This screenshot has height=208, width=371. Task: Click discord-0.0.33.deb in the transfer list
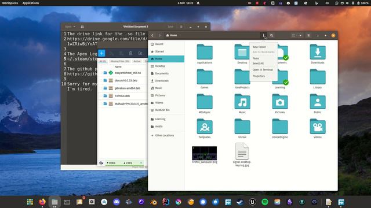pos(126,80)
